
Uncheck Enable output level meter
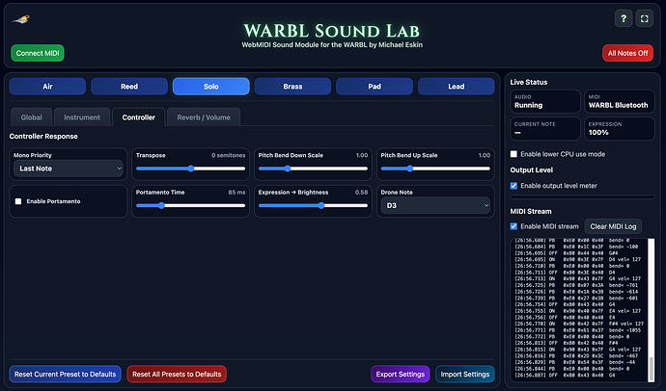pyautogui.click(x=513, y=186)
